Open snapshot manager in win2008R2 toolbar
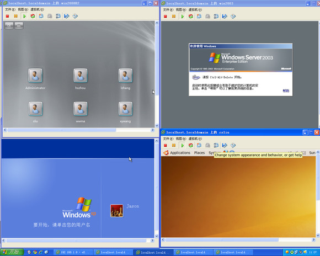 tap(58, 16)
